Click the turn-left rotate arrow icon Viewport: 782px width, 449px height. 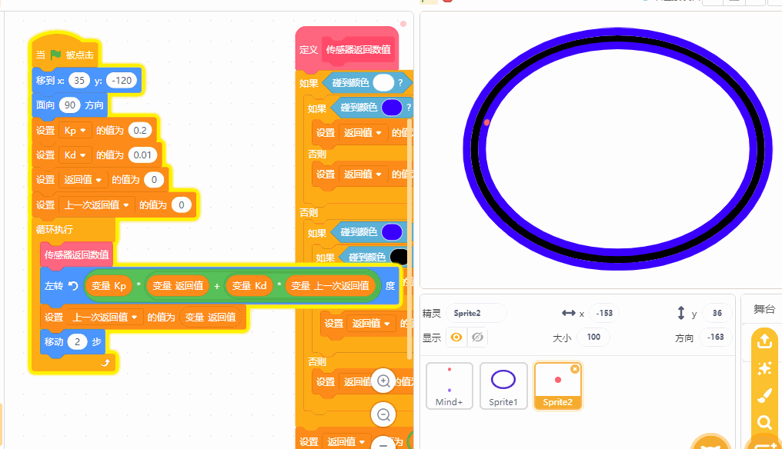(x=73, y=285)
